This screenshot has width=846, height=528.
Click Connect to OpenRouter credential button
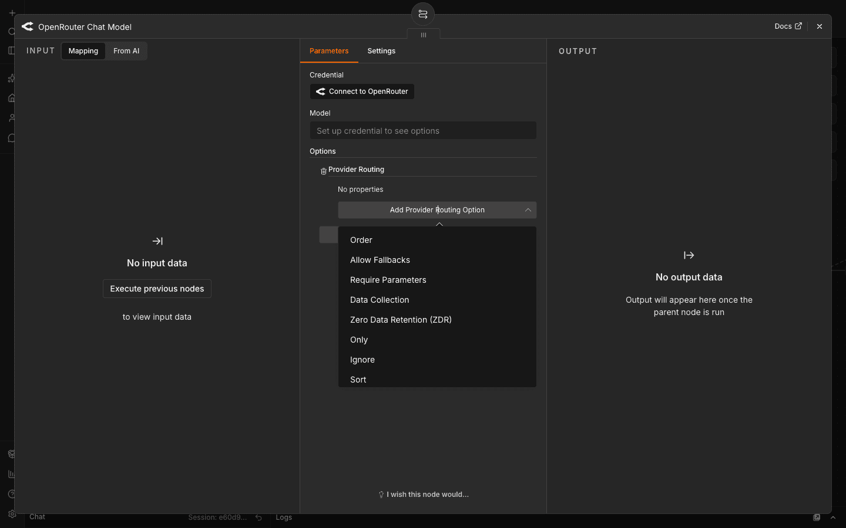point(362,92)
